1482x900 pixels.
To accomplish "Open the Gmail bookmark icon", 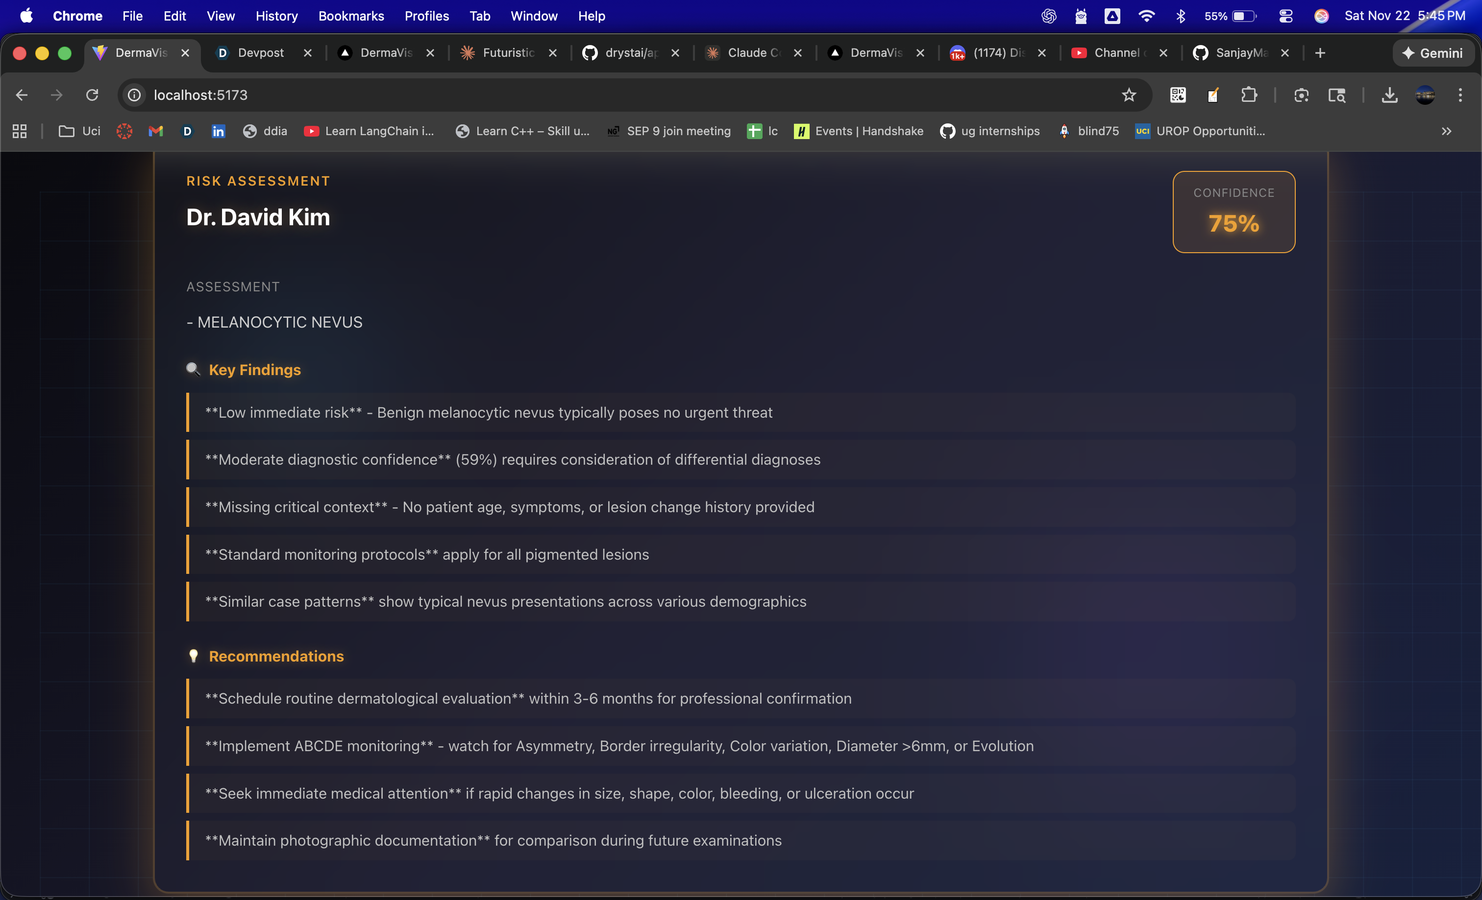I will coord(156,131).
